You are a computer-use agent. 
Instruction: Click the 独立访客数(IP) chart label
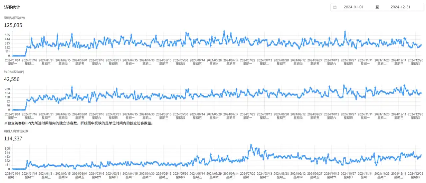tap(14, 72)
